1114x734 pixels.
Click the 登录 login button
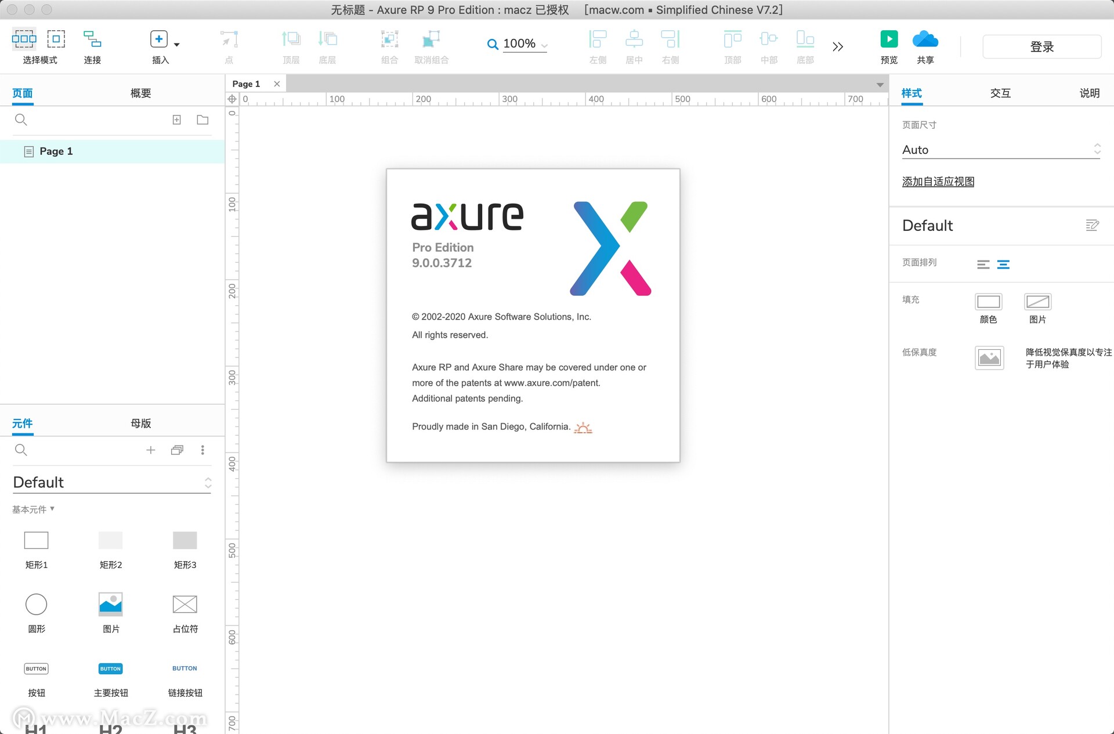[1041, 46]
